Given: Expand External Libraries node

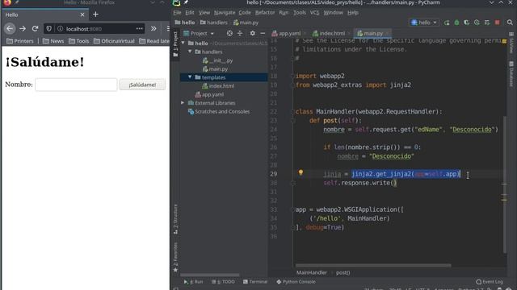Looking at the screenshot, I should pyautogui.click(x=183, y=103).
